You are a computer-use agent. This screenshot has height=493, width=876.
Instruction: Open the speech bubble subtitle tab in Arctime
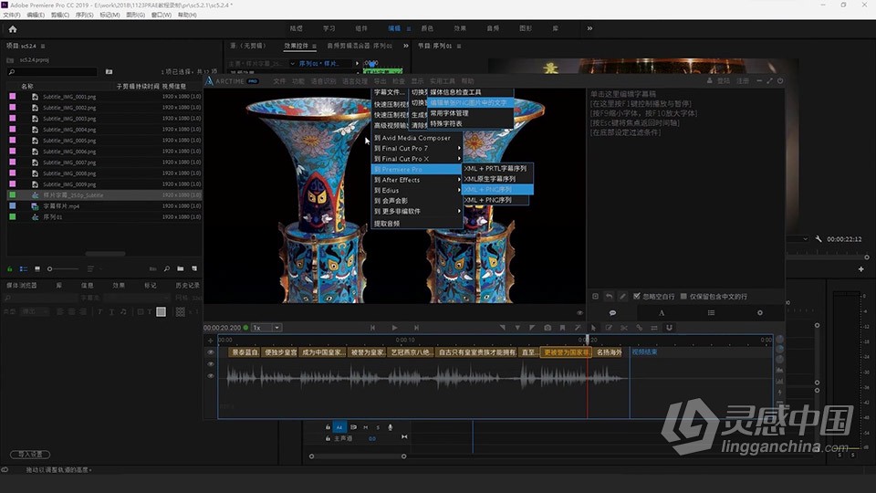click(x=612, y=313)
